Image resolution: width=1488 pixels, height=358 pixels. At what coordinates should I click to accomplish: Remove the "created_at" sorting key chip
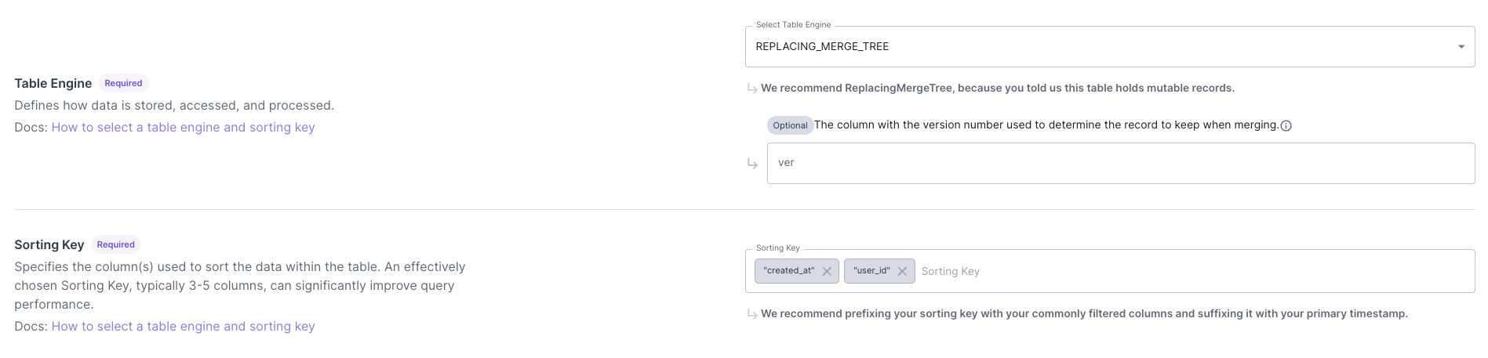point(827,271)
